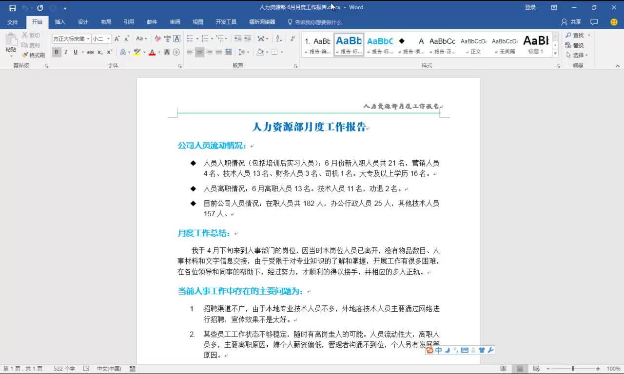Viewport: 624px width, 374px height.
Task: Toggle Bold formatting
Action: 57,52
